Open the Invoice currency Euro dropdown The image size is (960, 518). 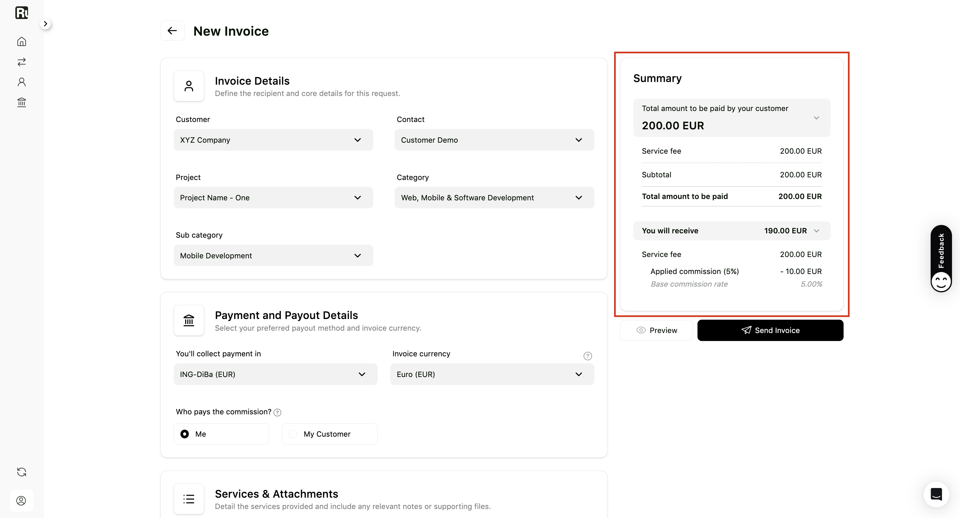click(492, 374)
